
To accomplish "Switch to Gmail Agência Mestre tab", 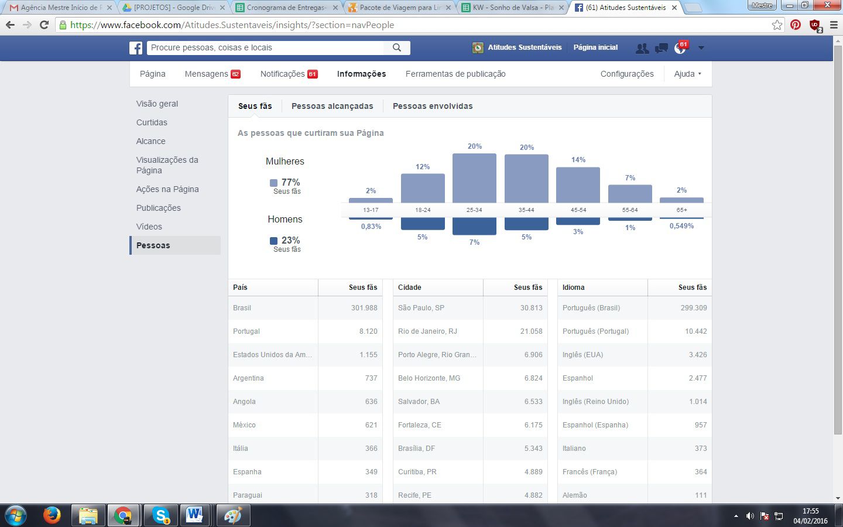I will click(60, 8).
